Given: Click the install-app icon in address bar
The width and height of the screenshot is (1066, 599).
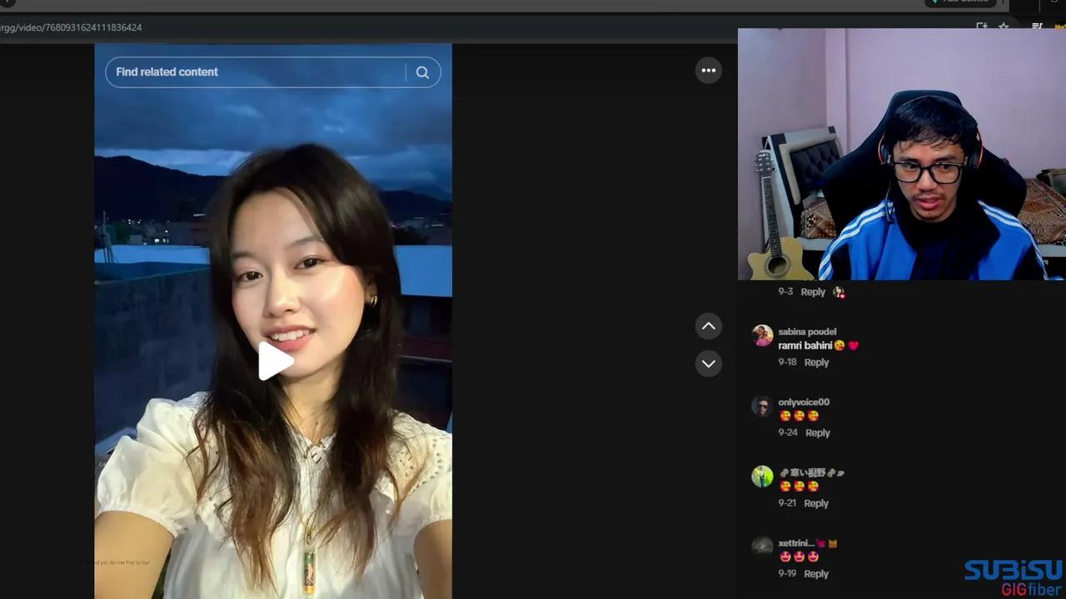Looking at the screenshot, I should (x=982, y=27).
